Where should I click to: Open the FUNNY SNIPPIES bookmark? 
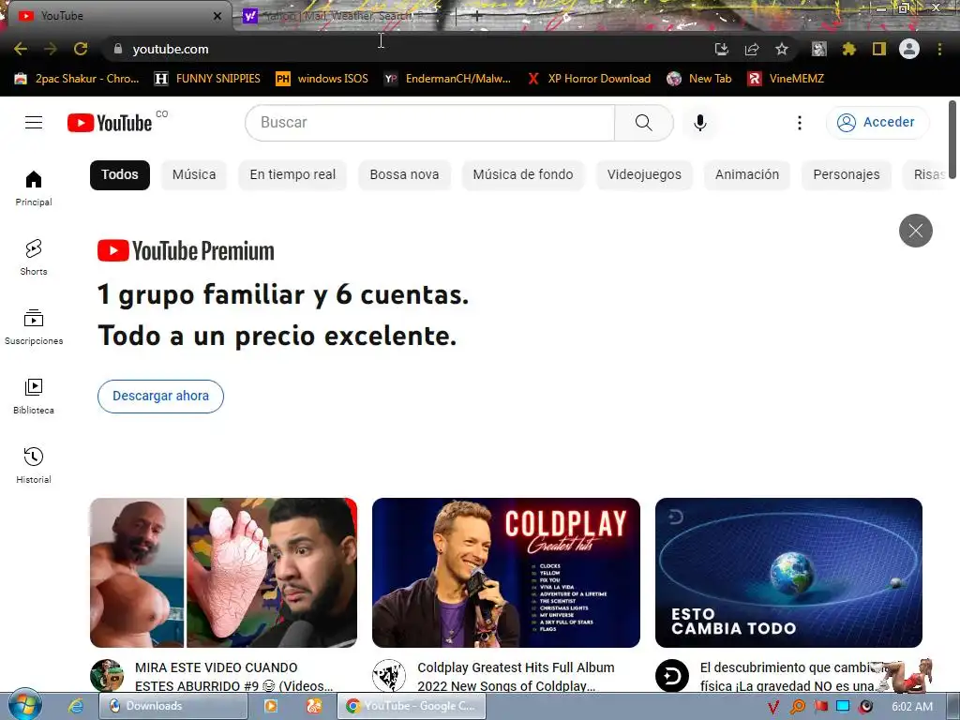click(x=207, y=79)
